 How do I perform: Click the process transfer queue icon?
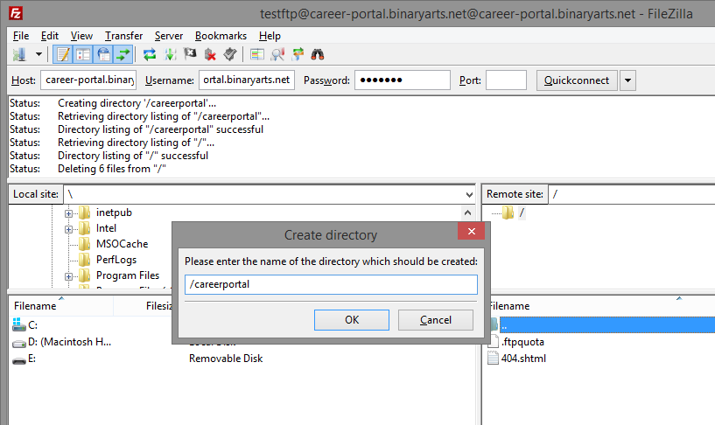[x=170, y=54]
